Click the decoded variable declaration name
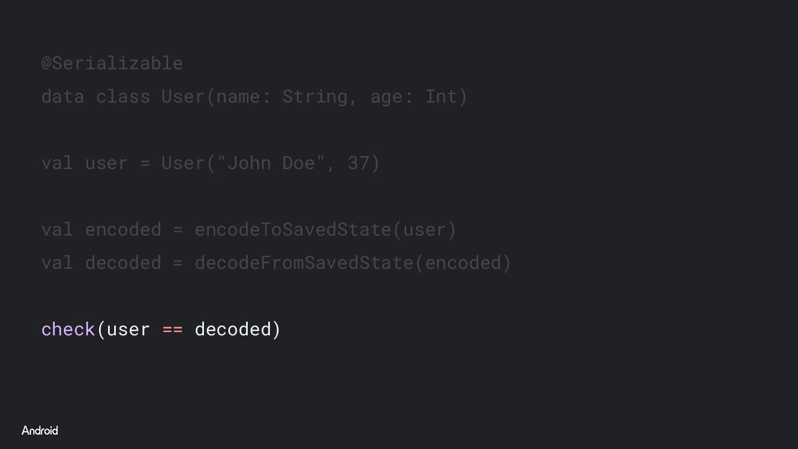 123,263
